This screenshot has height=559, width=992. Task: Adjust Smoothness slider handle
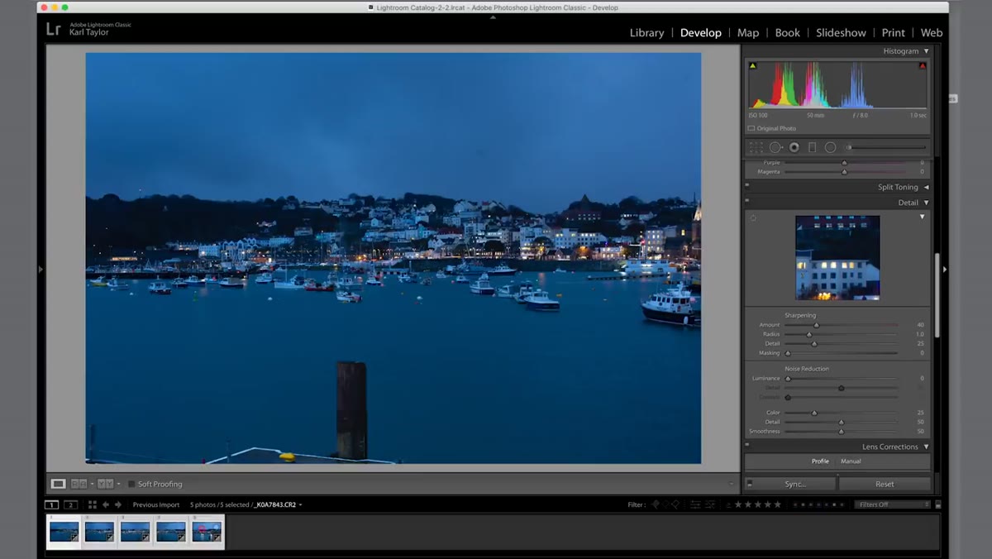(841, 431)
